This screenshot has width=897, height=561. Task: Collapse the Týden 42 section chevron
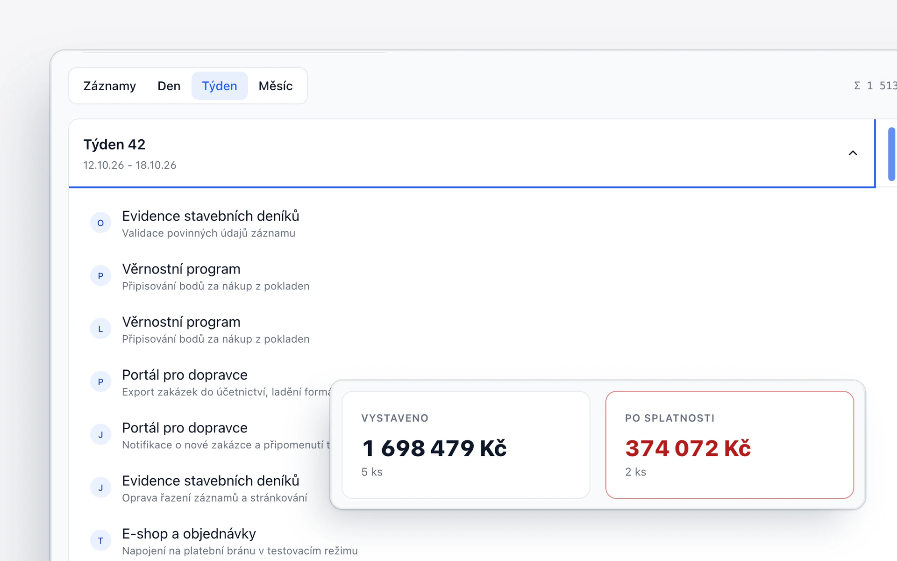click(853, 153)
